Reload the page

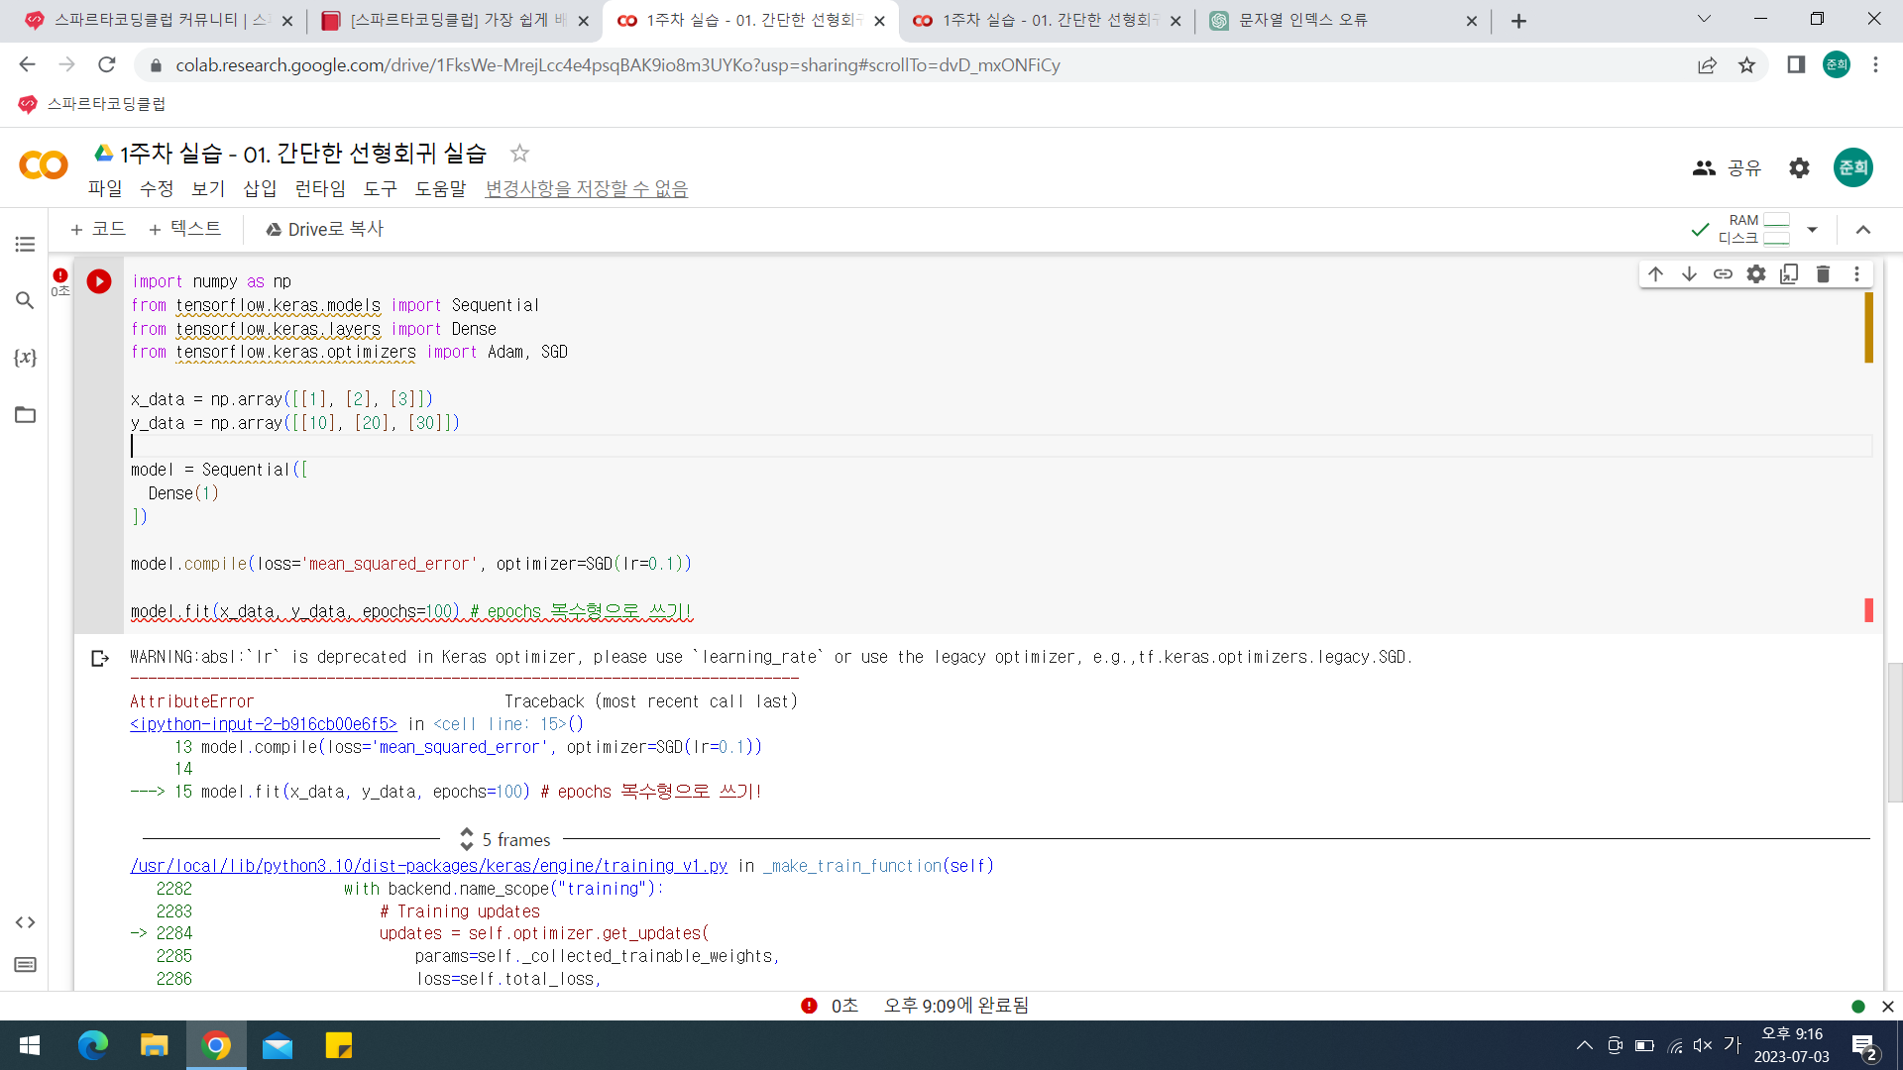(x=107, y=65)
